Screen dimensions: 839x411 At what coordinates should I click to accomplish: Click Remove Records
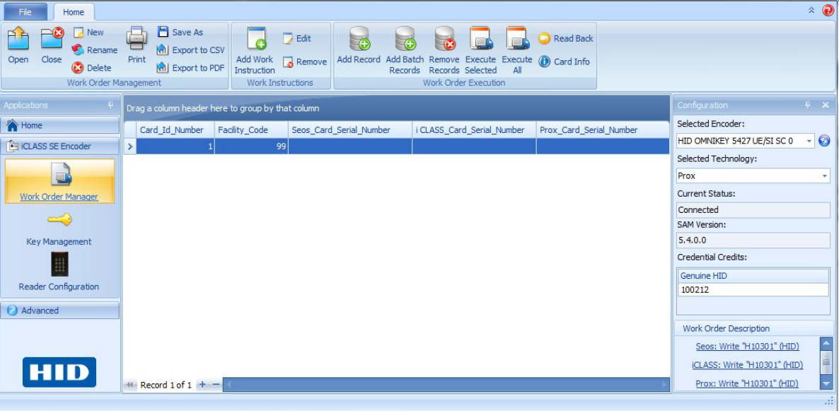tap(444, 51)
